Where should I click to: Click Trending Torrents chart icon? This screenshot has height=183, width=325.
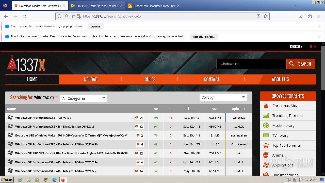coord(266,116)
